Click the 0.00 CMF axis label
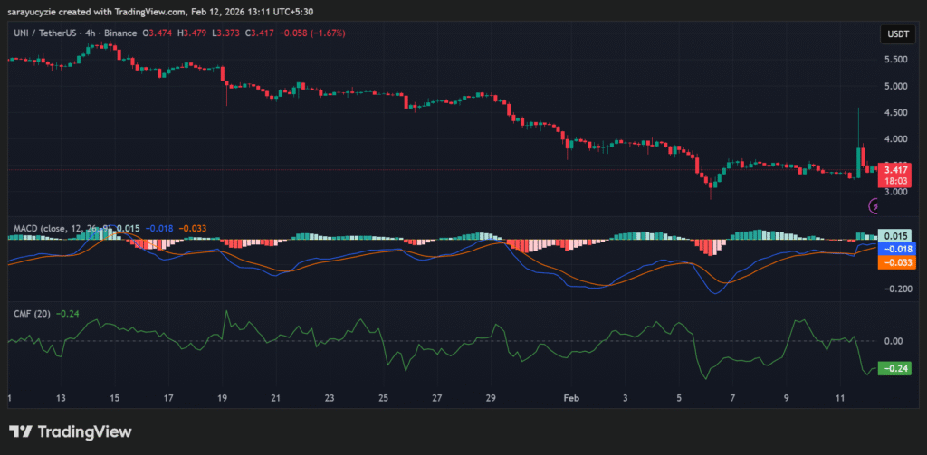The height and width of the screenshot is (455, 927). pyautogui.click(x=894, y=341)
